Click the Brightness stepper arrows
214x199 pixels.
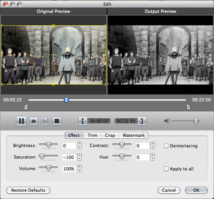point(79,145)
